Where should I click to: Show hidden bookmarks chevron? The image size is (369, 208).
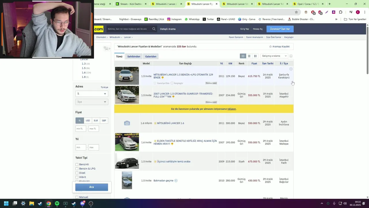pyautogui.click(x=336, y=19)
